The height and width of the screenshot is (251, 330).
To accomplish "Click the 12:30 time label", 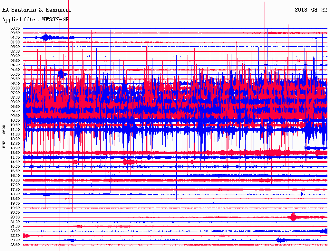I will tap(15, 144).
